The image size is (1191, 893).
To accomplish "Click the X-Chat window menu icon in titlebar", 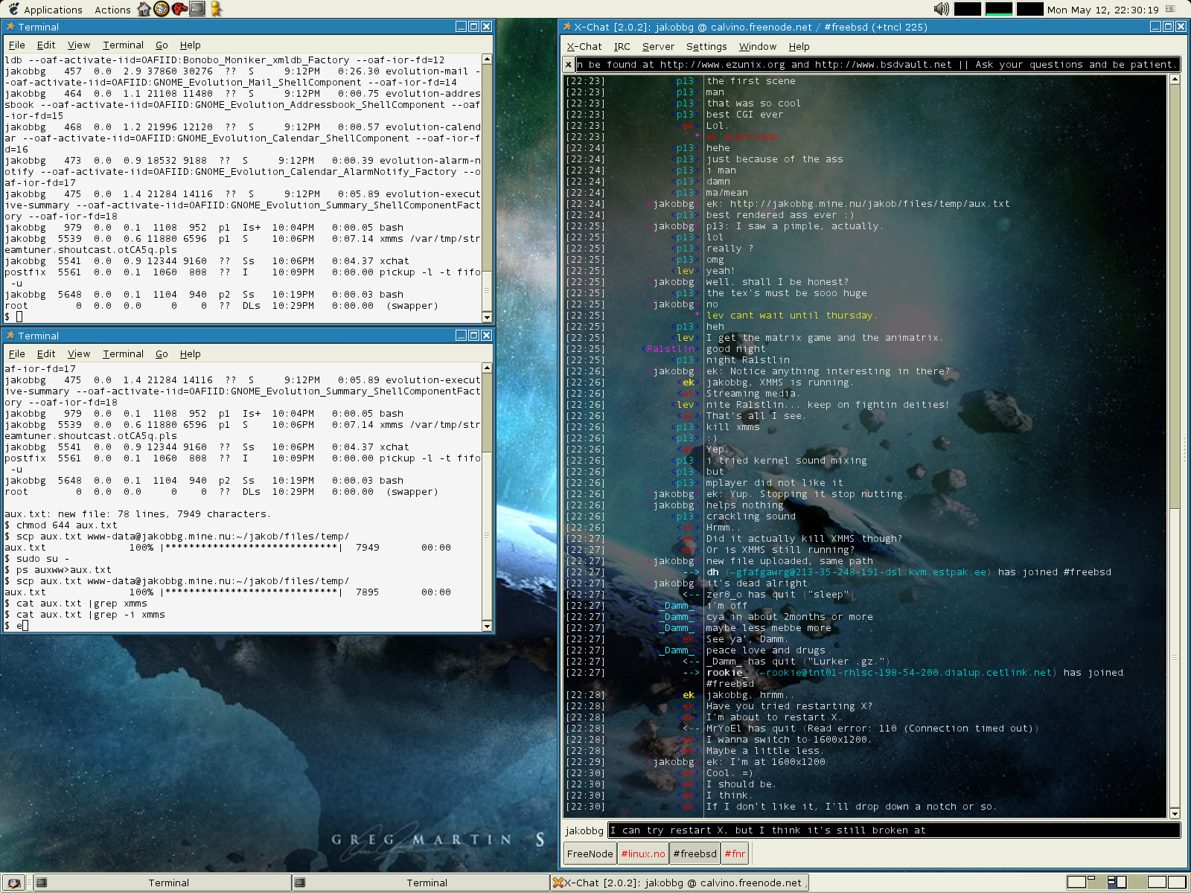I will tap(567, 27).
